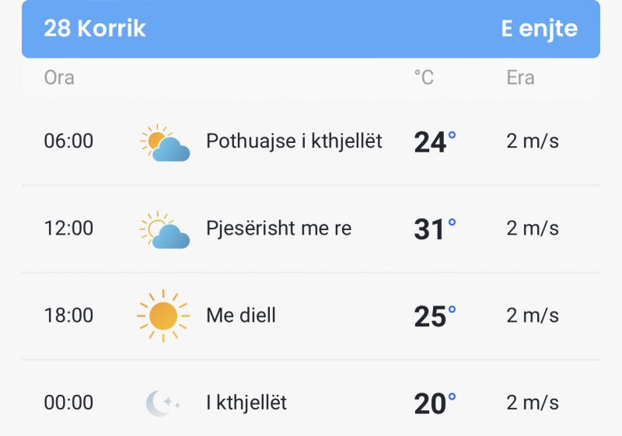This screenshot has width=622, height=436.
Task: Tap the partly sunny icon at 06:00
Action: click(165, 143)
